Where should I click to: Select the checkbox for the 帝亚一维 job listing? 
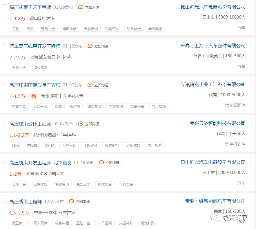(5, 200)
